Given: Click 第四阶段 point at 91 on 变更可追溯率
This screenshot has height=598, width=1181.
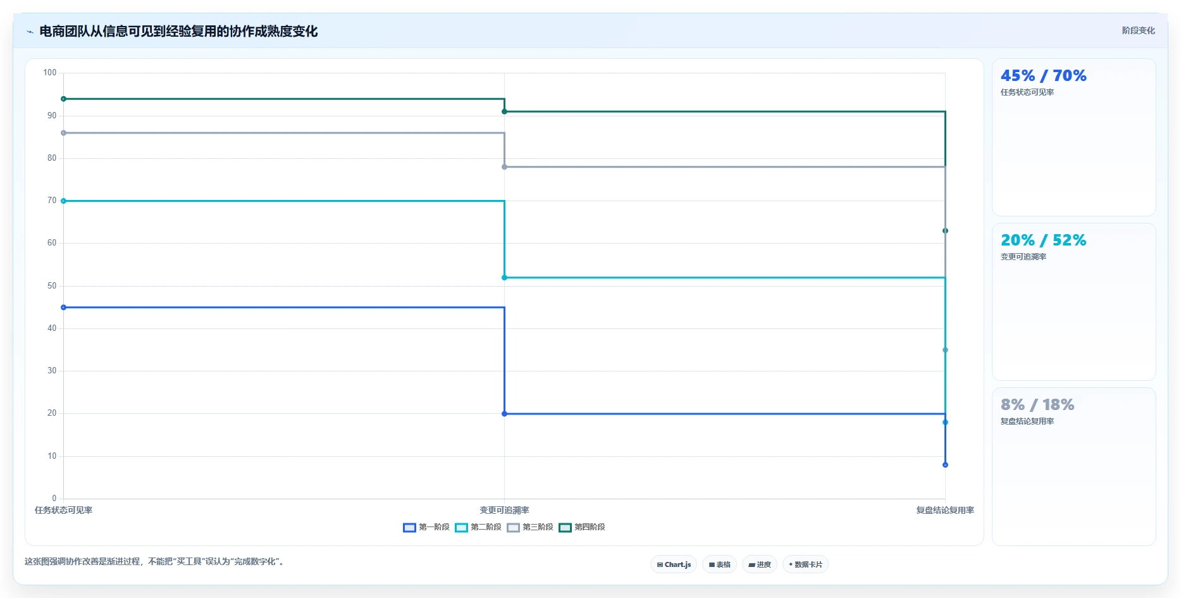Looking at the screenshot, I should click(x=504, y=111).
